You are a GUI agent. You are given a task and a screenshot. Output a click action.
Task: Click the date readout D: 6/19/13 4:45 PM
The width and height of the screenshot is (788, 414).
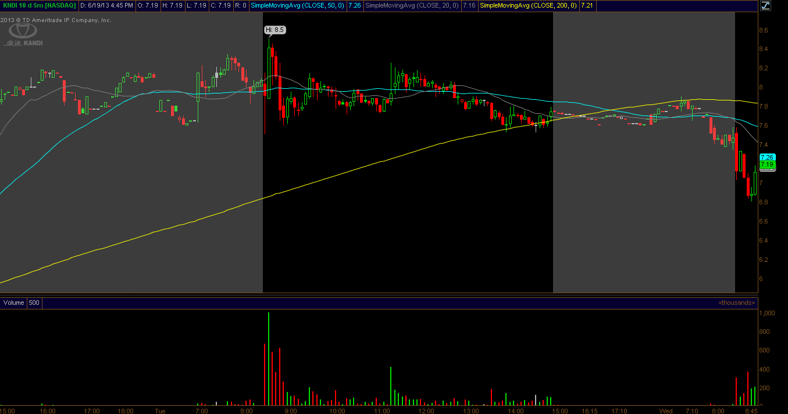107,5
